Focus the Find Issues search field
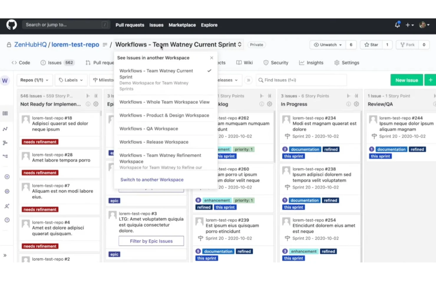The width and height of the screenshot is (436, 290). click(301, 80)
